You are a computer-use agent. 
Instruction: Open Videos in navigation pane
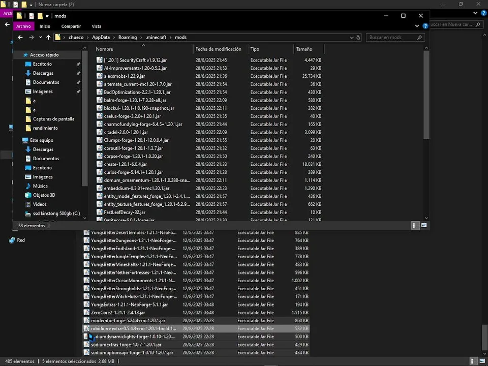coord(40,204)
